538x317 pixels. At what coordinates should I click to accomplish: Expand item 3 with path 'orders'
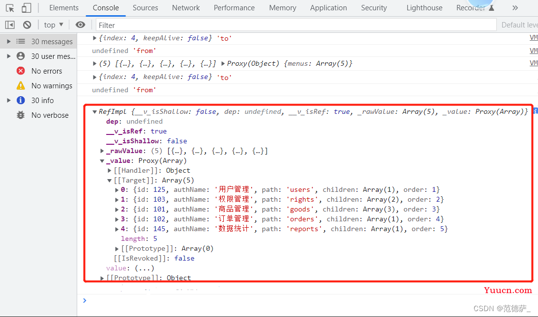(117, 219)
